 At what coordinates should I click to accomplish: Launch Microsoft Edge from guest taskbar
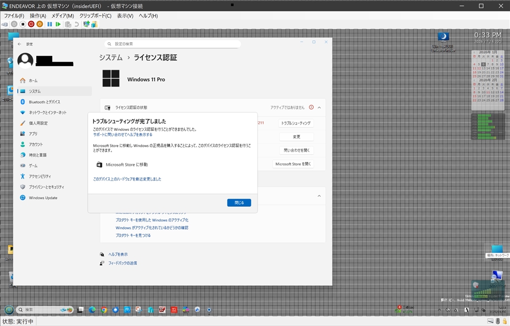pos(92,310)
